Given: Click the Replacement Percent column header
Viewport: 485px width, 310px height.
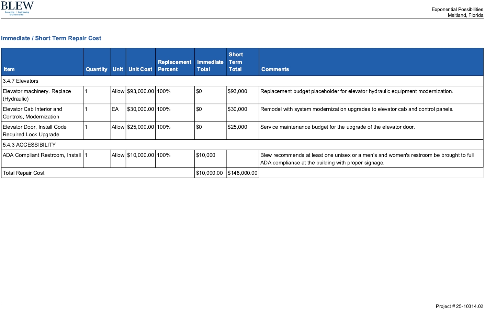Looking at the screenshot, I should coord(174,66).
